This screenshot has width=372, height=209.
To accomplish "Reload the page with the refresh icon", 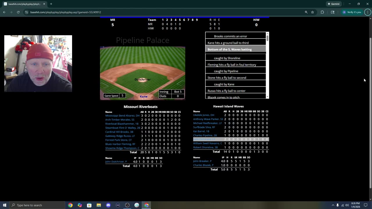I will click(x=18, y=12).
